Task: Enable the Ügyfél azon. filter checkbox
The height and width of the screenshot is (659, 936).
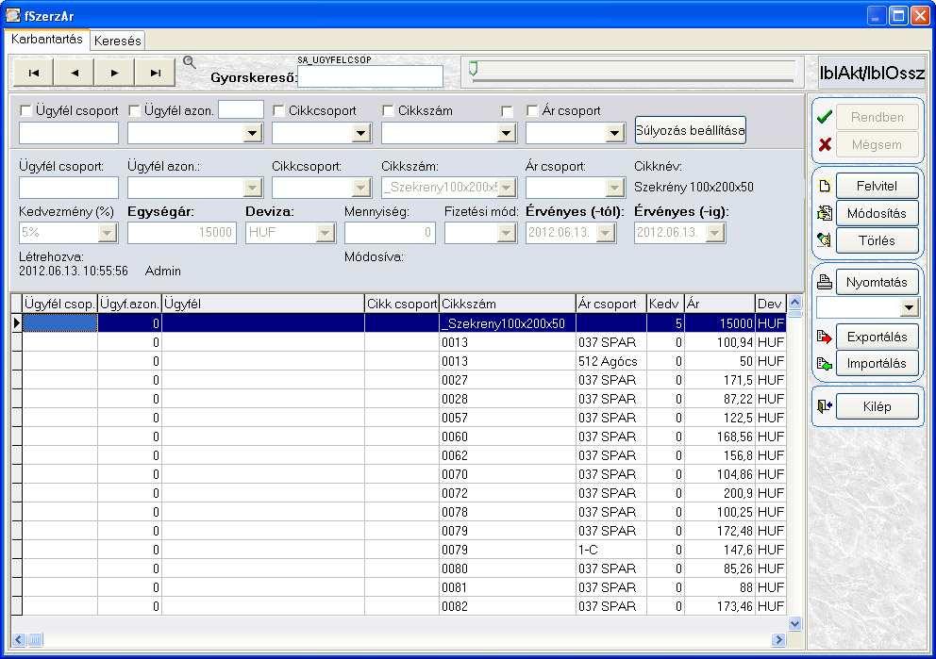Action: 134,110
